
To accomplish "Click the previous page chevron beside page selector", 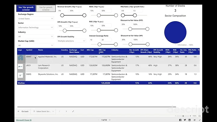I will (59, 111).
